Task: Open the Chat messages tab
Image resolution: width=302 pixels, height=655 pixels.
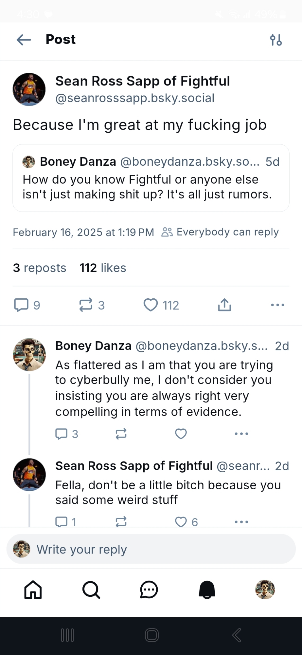Action: 149,589
